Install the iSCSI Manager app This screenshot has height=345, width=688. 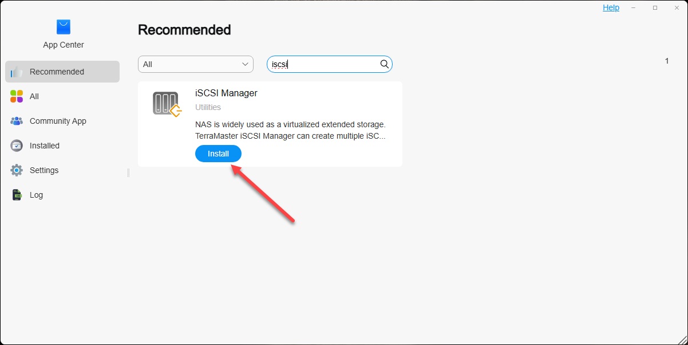pyautogui.click(x=218, y=154)
